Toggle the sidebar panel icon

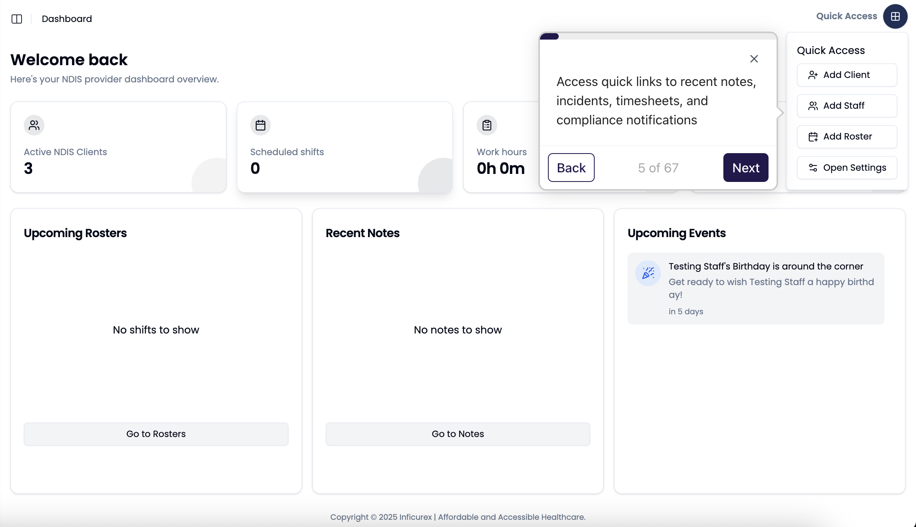pos(17,19)
